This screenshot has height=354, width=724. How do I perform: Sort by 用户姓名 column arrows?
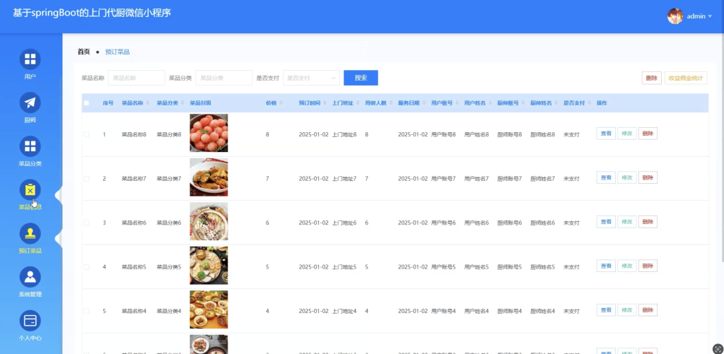[x=490, y=103]
